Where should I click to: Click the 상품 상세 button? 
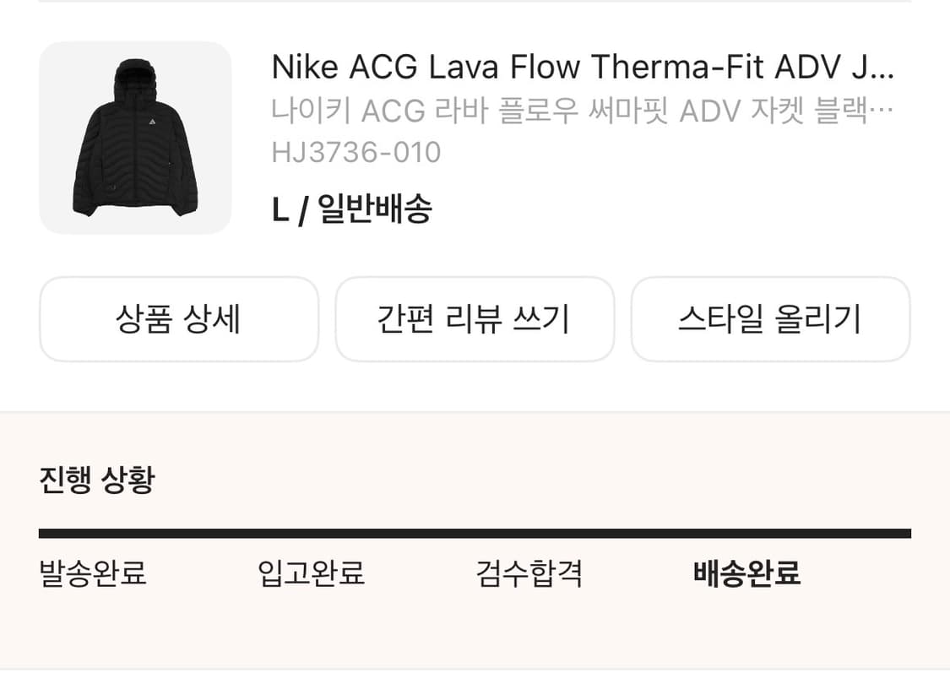click(x=179, y=319)
